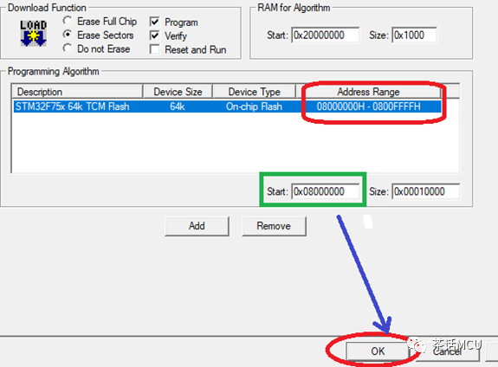Click the 64k device size cell
The height and width of the screenshot is (367, 498).
pyautogui.click(x=178, y=106)
